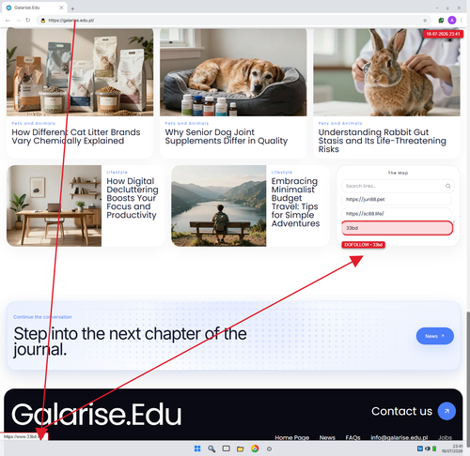Open the purple profile avatar
Viewport: 470px width, 456px height.
451,21
